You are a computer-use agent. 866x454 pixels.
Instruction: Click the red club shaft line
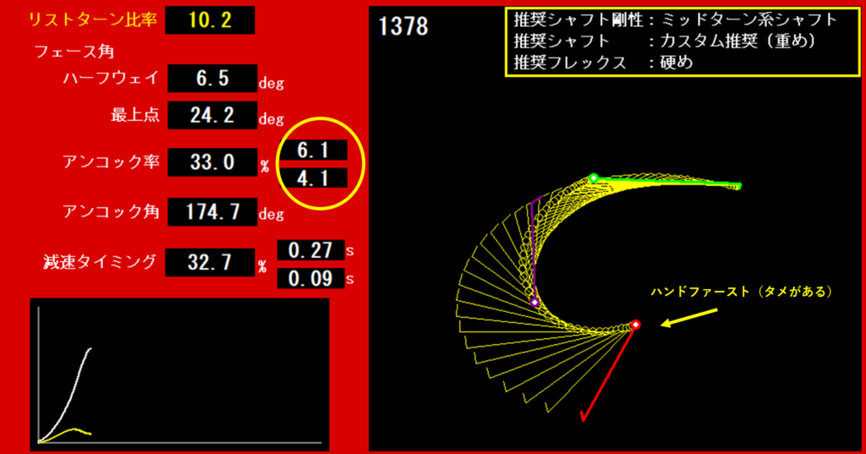609,372
